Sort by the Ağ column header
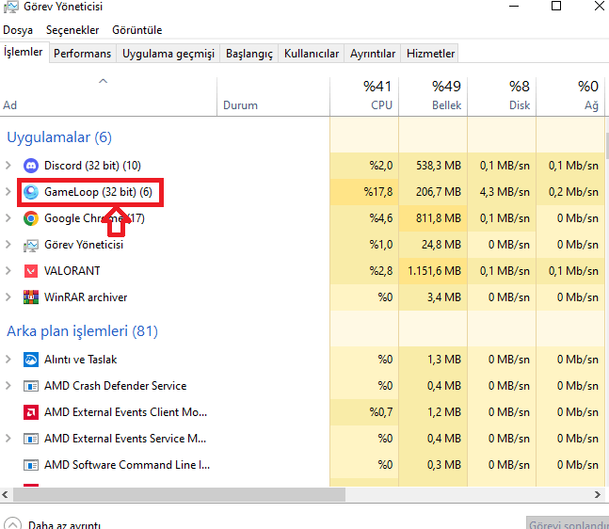 [570, 96]
